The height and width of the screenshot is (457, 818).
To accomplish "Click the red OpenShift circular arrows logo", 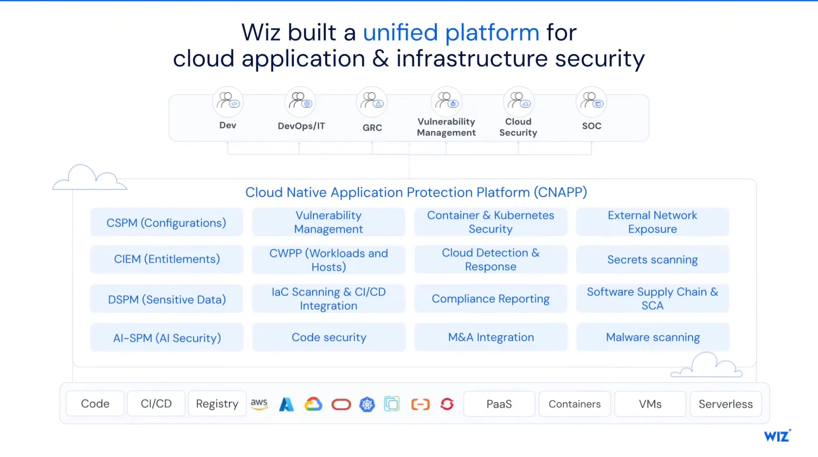I will point(447,404).
